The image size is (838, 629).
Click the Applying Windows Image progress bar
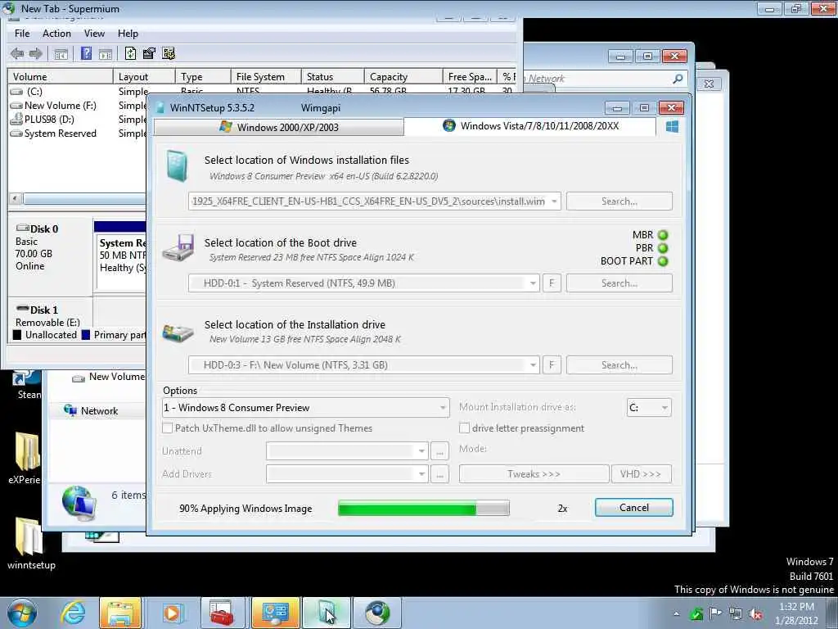tap(424, 508)
